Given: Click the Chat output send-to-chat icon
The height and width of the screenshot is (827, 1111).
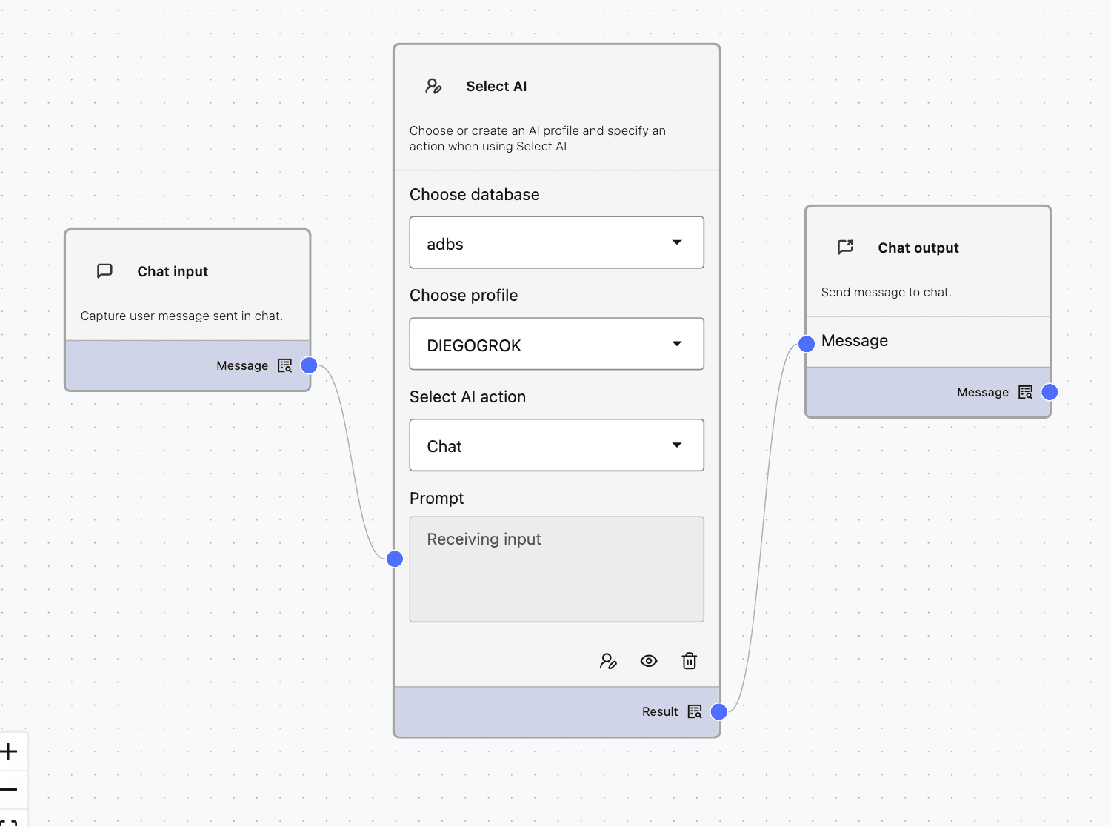Looking at the screenshot, I should pyautogui.click(x=845, y=248).
